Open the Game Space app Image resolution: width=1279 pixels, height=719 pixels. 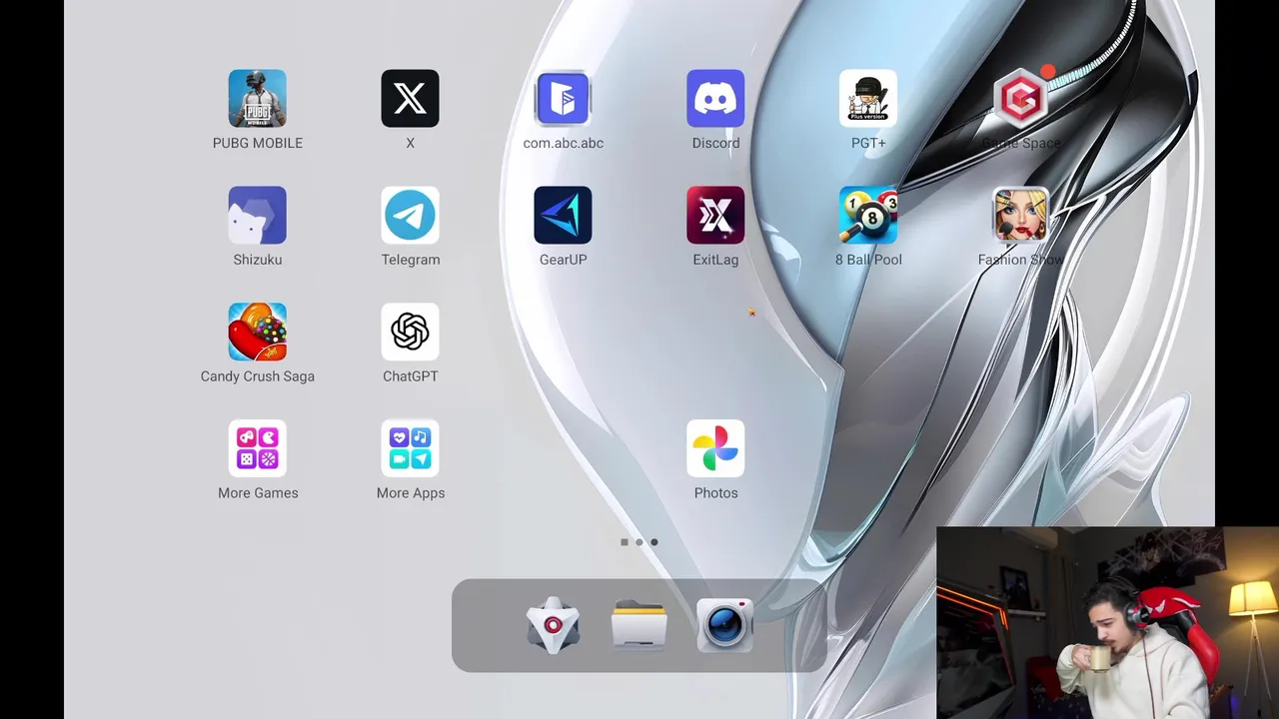1021,98
